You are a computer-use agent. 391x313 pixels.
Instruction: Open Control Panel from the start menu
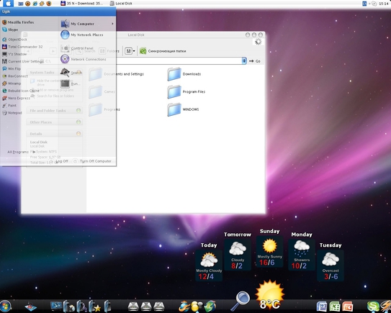(x=77, y=48)
